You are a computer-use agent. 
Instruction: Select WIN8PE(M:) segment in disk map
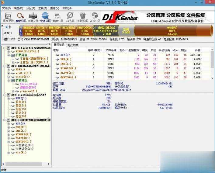[54, 31]
